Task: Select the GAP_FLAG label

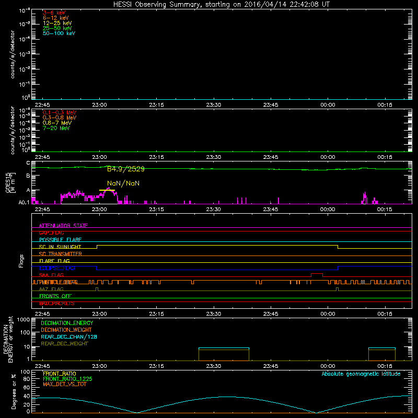Action: click(x=51, y=233)
